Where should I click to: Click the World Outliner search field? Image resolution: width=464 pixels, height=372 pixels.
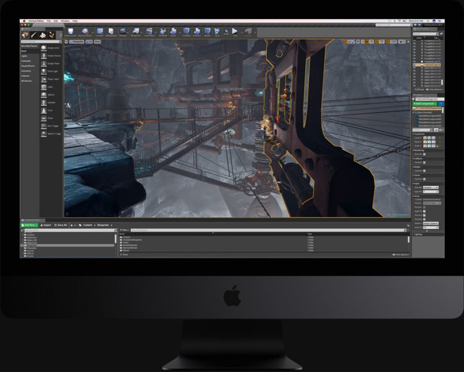click(x=426, y=34)
